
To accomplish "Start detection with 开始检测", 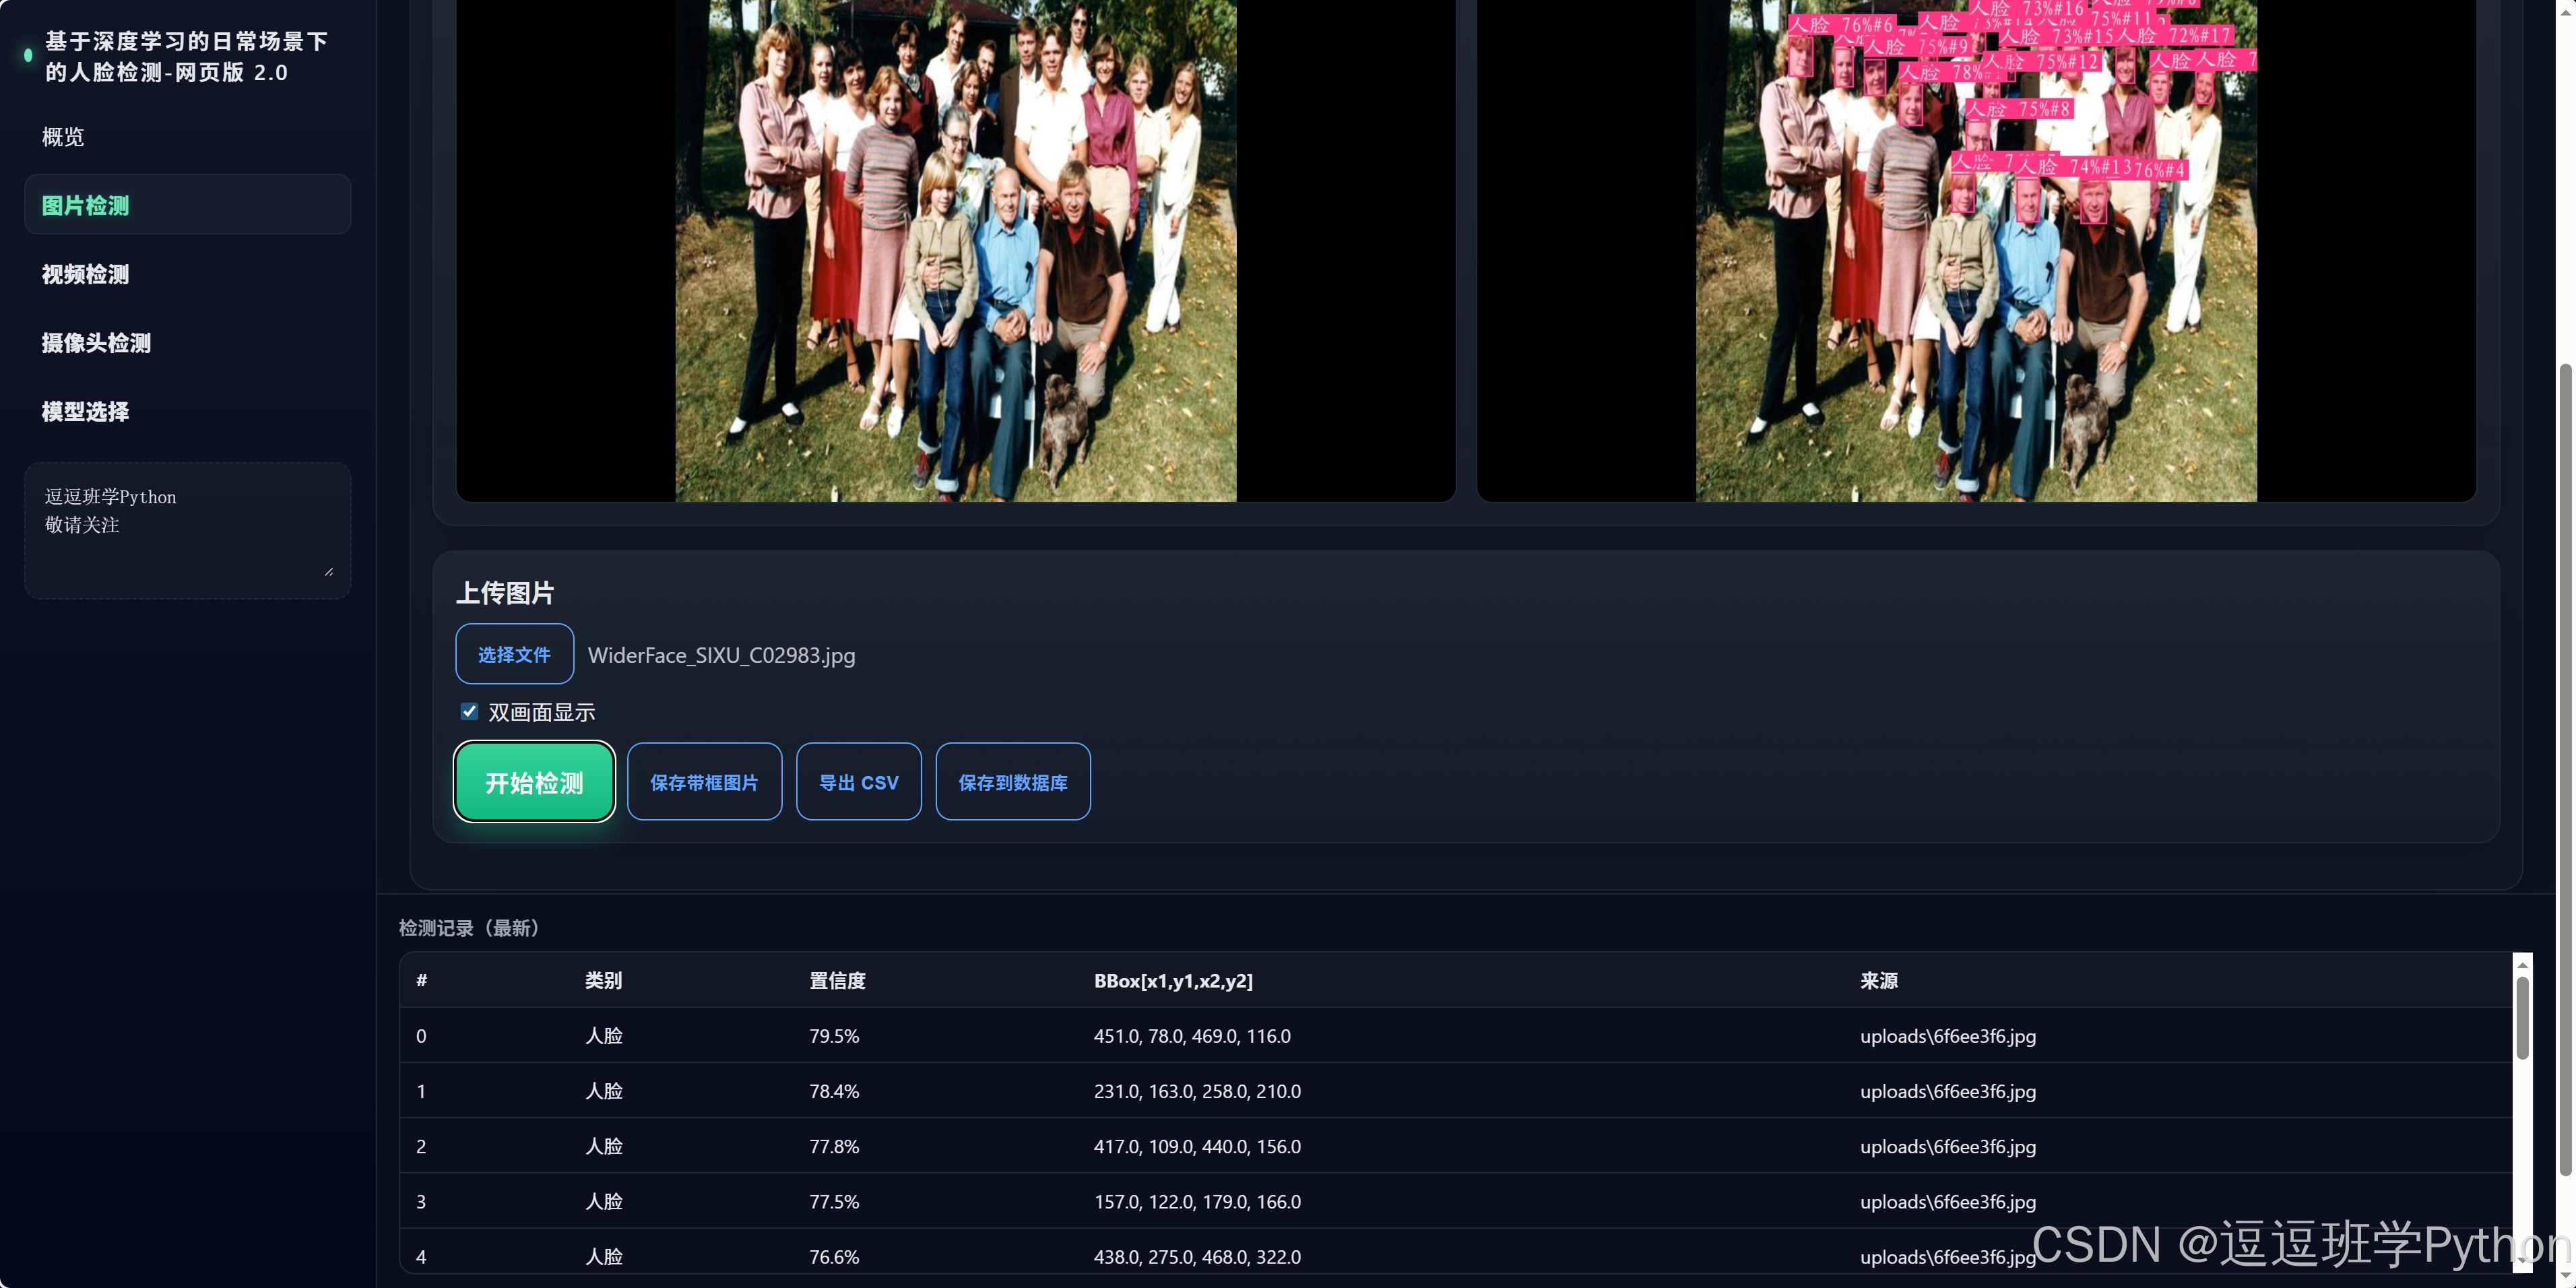I will pyautogui.click(x=534, y=782).
